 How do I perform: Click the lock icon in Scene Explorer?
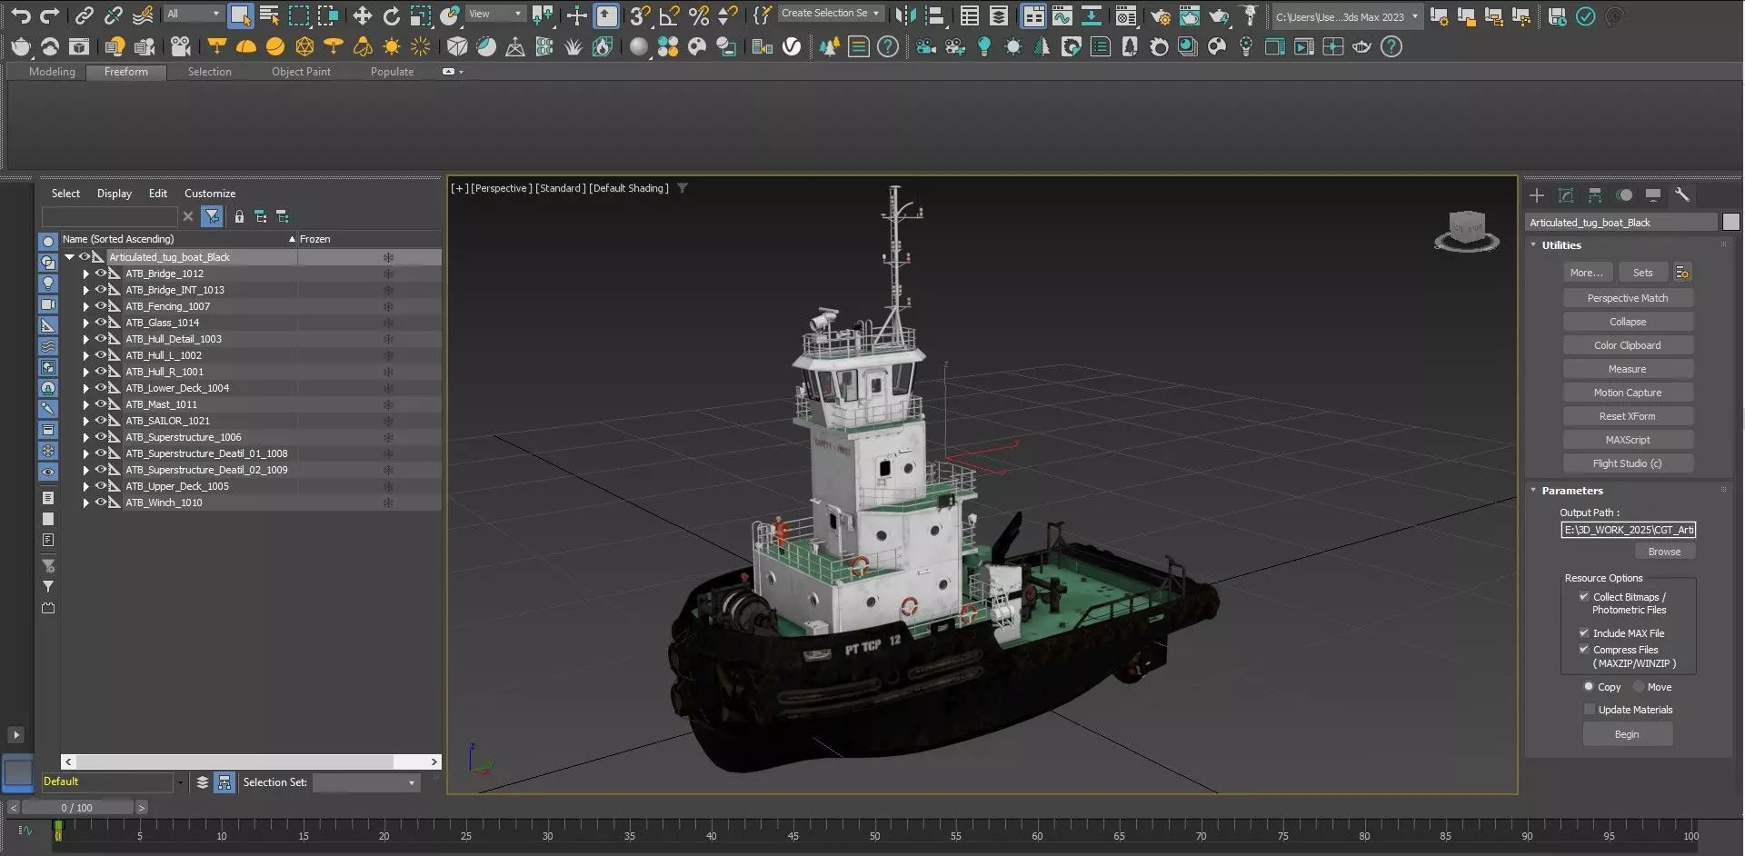click(239, 216)
